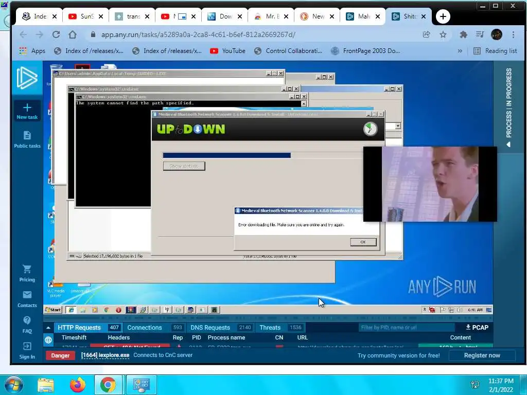Screen dimensions: 527x395
Task: Launch Firefox from the host taskbar
Action: (78, 385)
